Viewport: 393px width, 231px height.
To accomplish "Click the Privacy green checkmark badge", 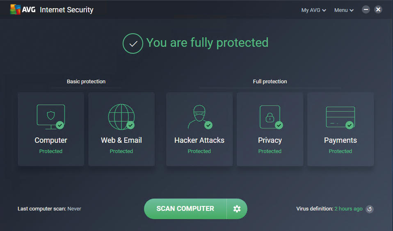I will tap(279, 125).
